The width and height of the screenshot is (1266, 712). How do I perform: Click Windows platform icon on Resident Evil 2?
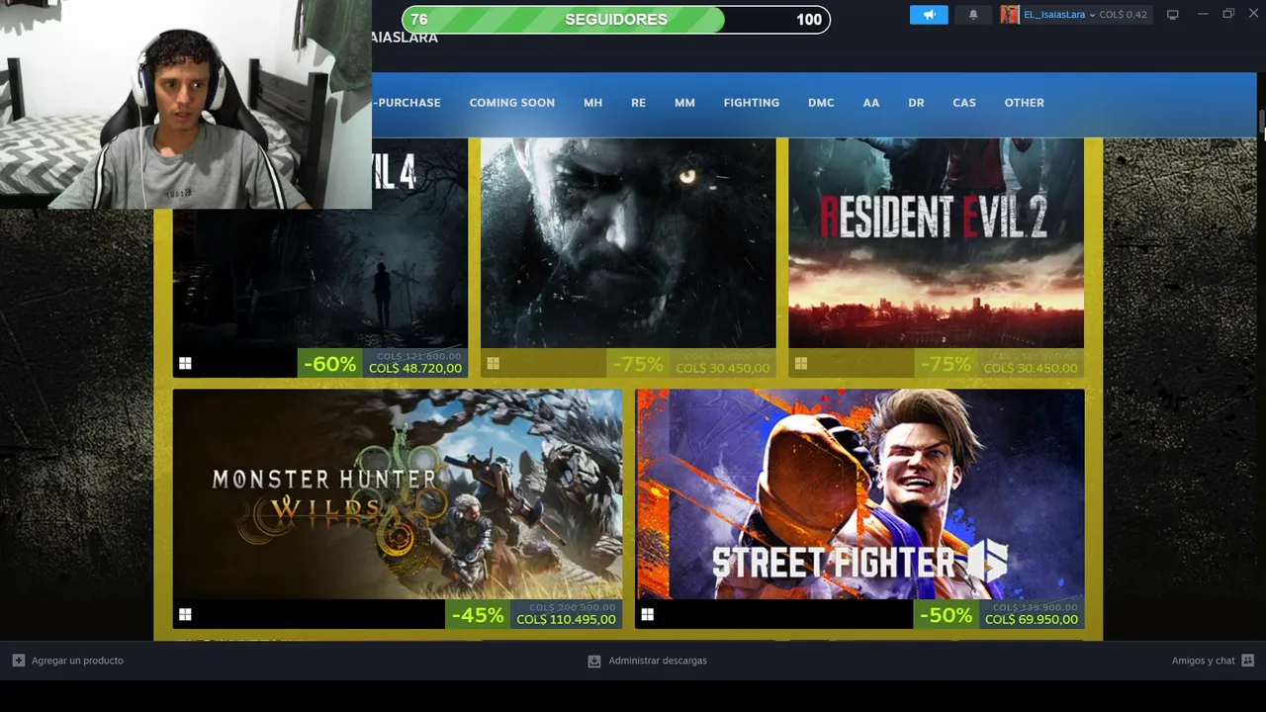800,364
